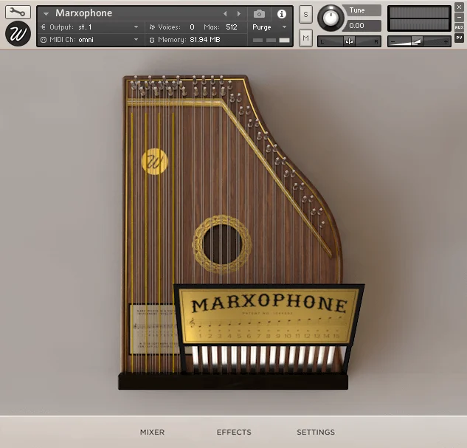Click the Max voices value 512
The width and height of the screenshot is (467, 448).
point(232,27)
